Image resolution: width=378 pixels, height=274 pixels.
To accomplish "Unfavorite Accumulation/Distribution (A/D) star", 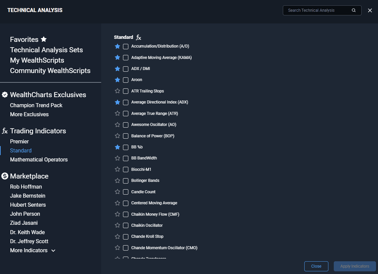I will (x=117, y=46).
